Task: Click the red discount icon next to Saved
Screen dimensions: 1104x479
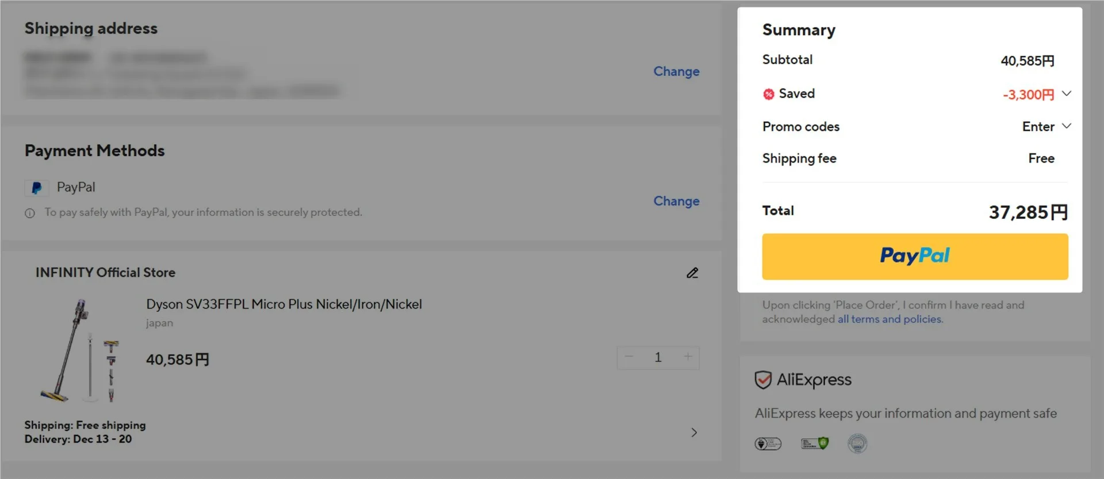Action: click(x=769, y=94)
